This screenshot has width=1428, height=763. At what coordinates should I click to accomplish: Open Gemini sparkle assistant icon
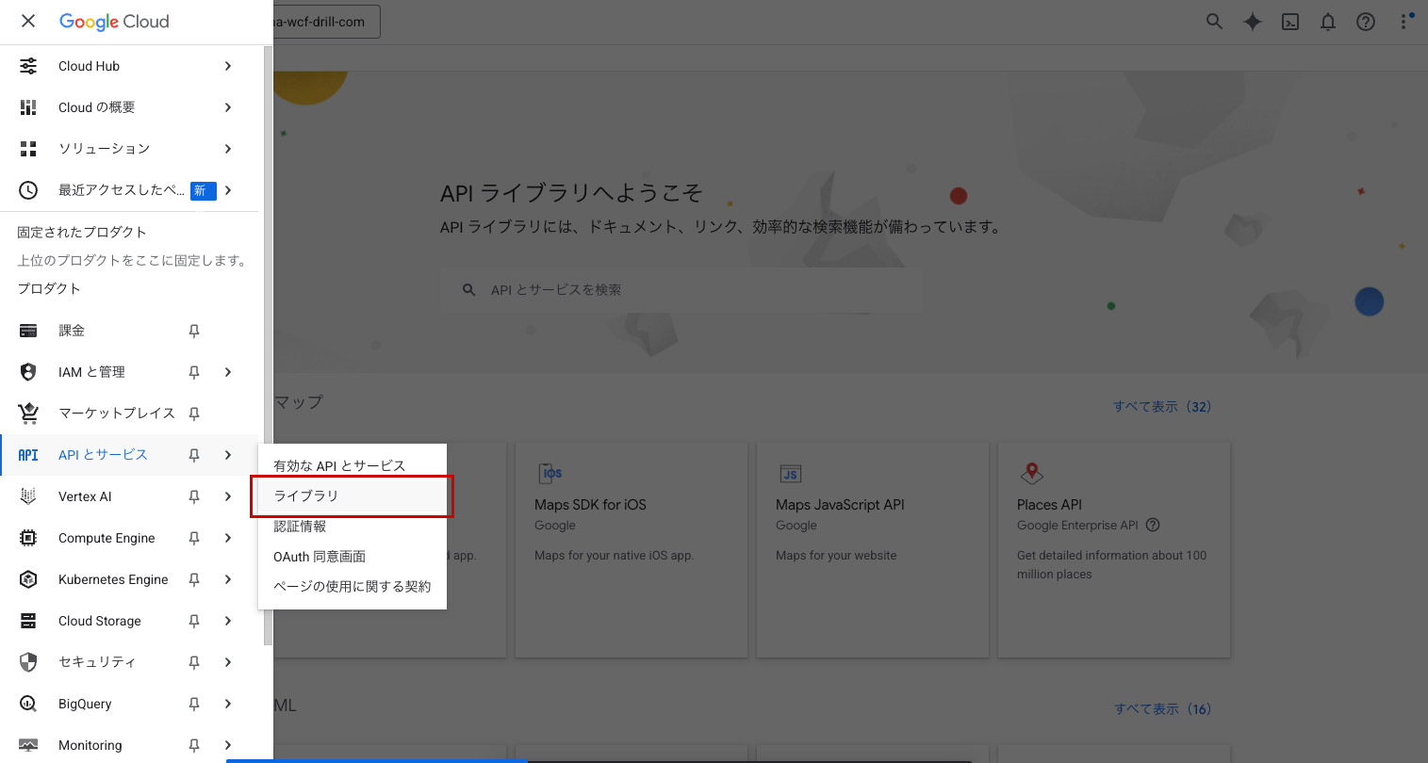tap(1252, 22)
